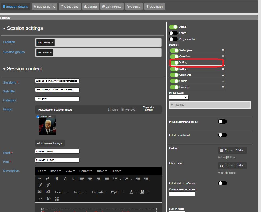261x212 pixels.
Task: Open source code view icon
Action: tap(40, 199)
